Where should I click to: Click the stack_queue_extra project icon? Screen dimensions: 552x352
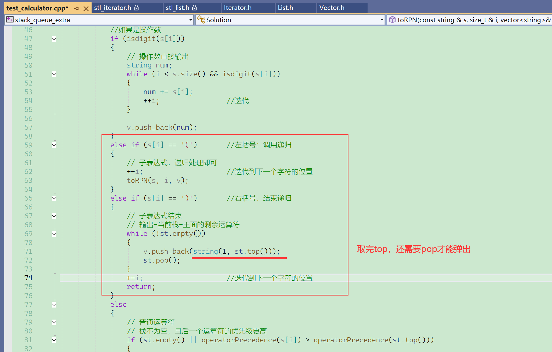point(10,20)
